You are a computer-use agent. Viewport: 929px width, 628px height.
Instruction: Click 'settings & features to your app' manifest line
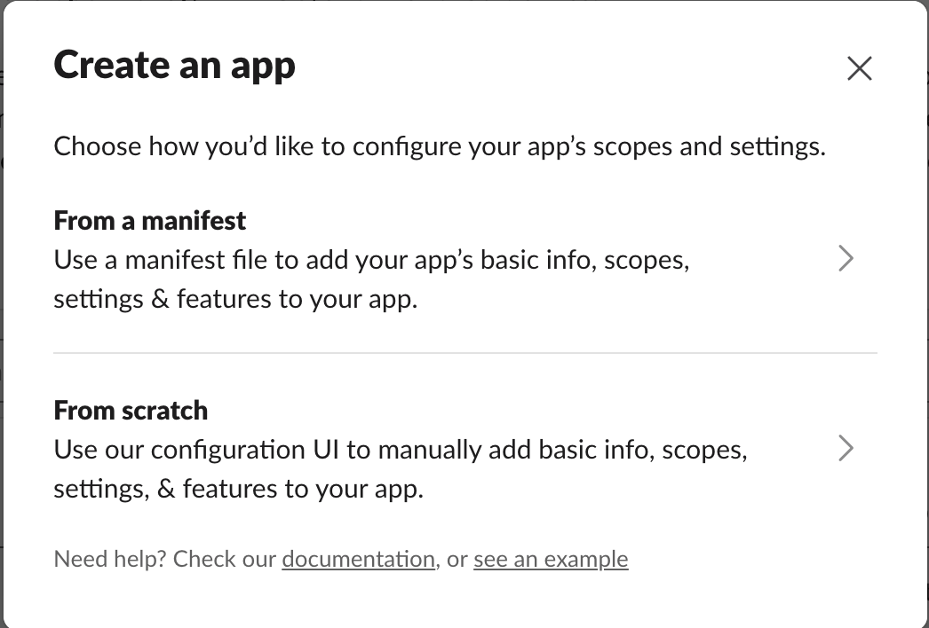pos(234,299)
